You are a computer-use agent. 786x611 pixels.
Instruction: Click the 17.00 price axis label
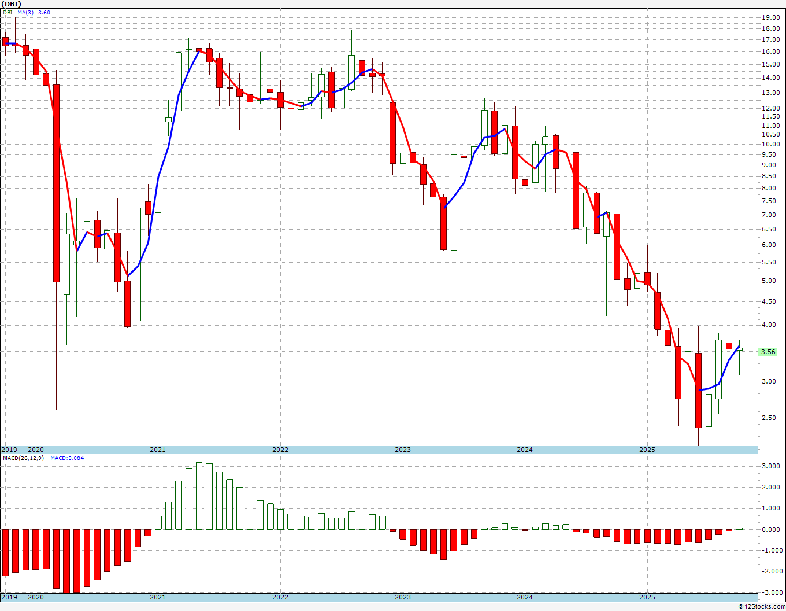point(770,39)
